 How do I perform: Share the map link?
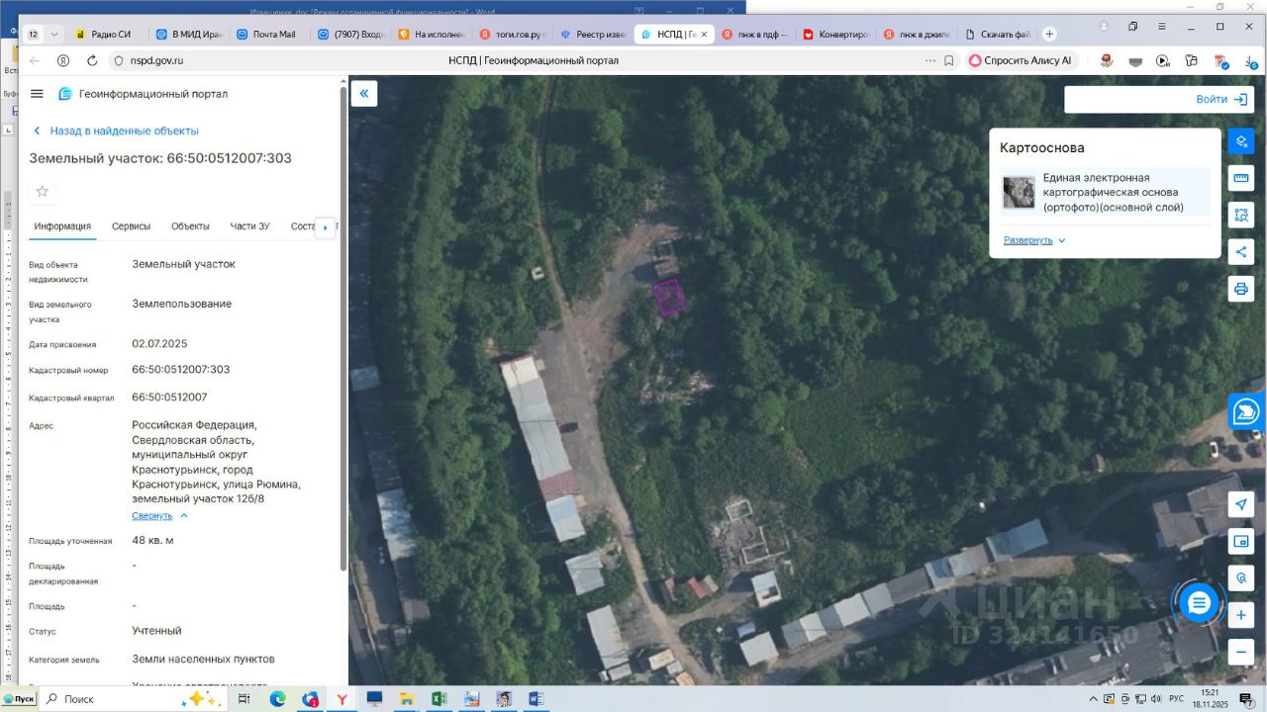(x=1241, y=251)
